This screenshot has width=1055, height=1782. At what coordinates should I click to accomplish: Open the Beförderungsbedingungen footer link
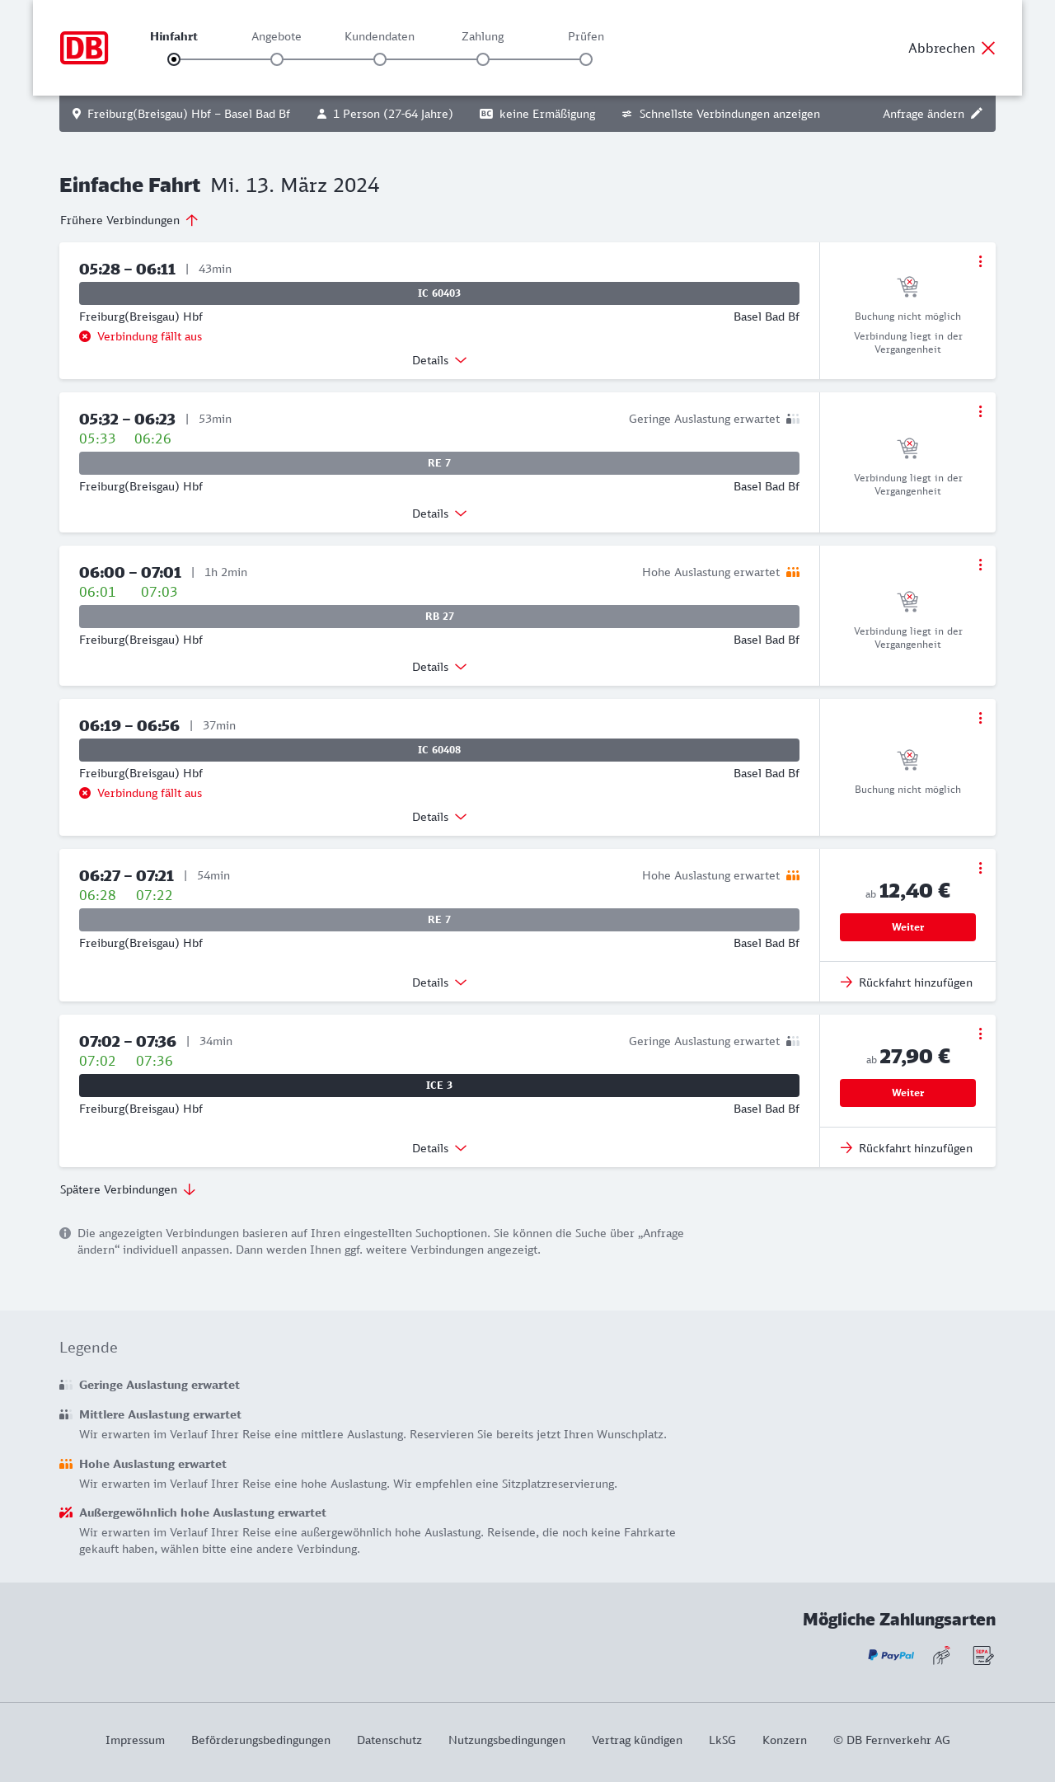(x=260, y=1740)
